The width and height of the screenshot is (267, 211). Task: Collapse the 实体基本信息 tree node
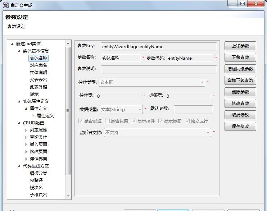pyautogui.click(x=19, y=51)
